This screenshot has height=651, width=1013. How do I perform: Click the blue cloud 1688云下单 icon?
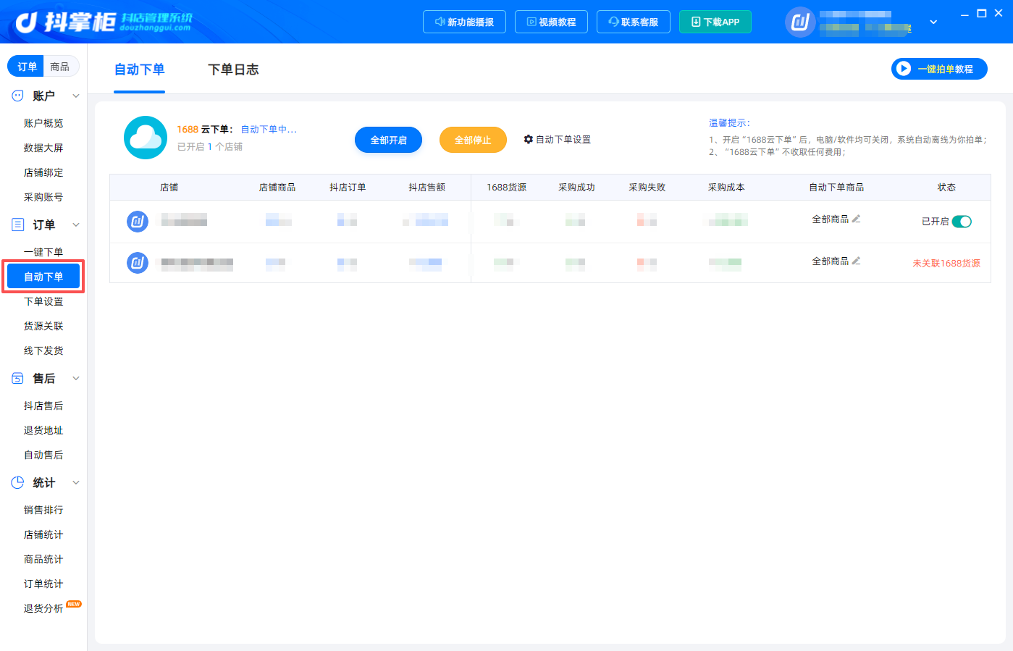point(146,138)
